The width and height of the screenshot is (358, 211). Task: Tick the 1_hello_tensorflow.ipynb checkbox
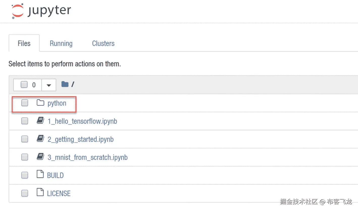coord(24,121)
